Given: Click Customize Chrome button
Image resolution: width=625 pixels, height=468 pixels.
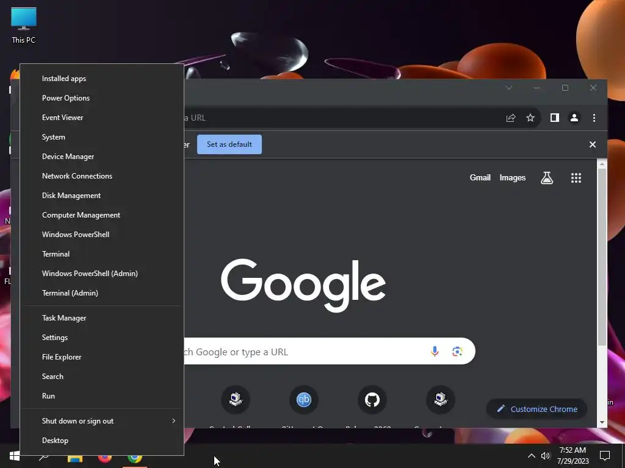Looking at the screenshot, I should pyautogui.click(x=536, y=409).
